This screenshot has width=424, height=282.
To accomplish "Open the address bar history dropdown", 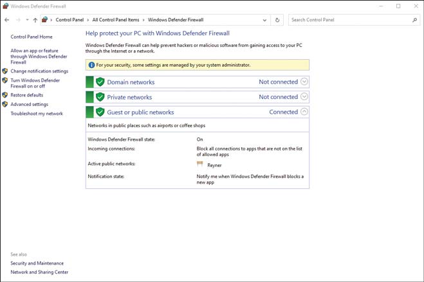I will coord(264,20).
